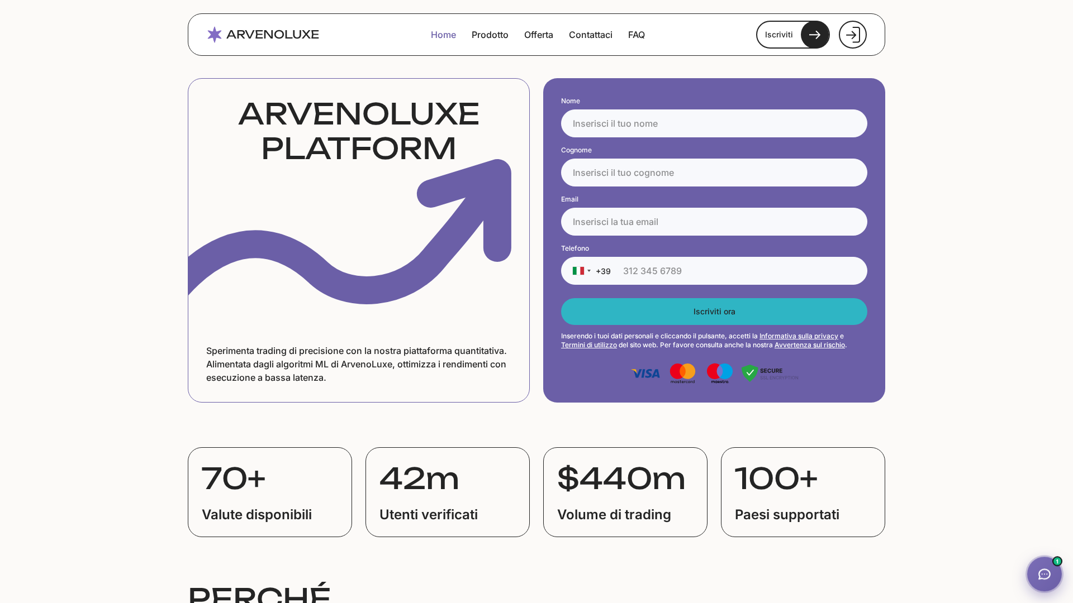Click the Secure SSL encryption badge

770,374
